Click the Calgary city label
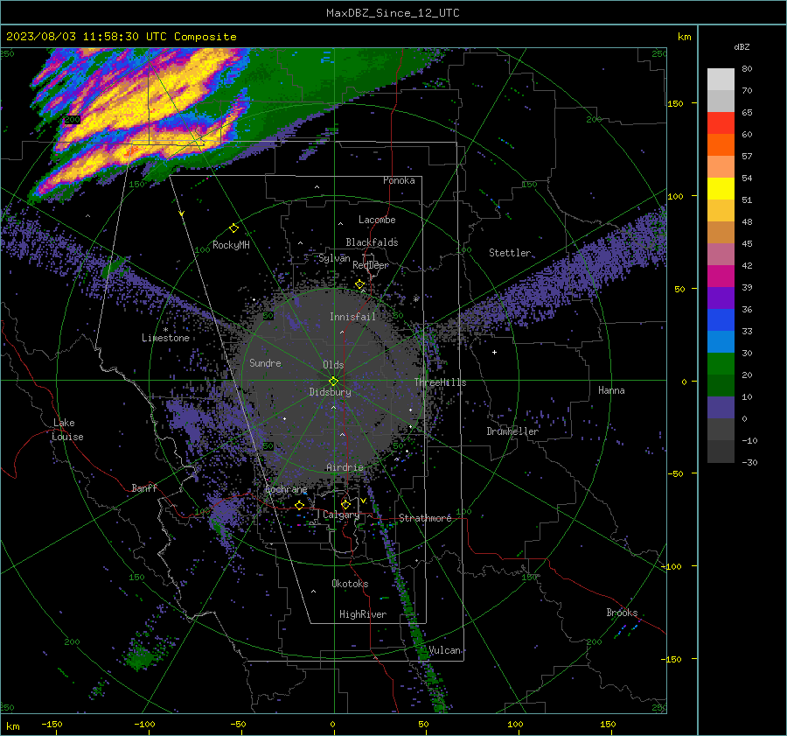This screenshot has width=787, height=736. (x=341, y=515)
